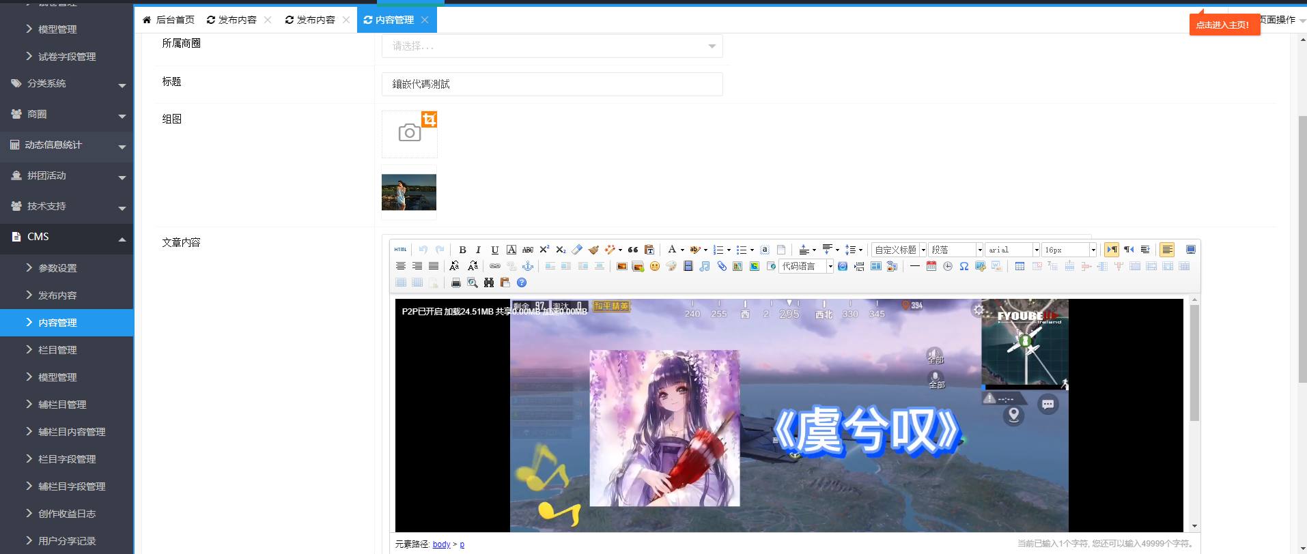Toggle the highlighted align-left button
The width and height of the screenshot is (1307, 554).
click(x=1167, y=250)
